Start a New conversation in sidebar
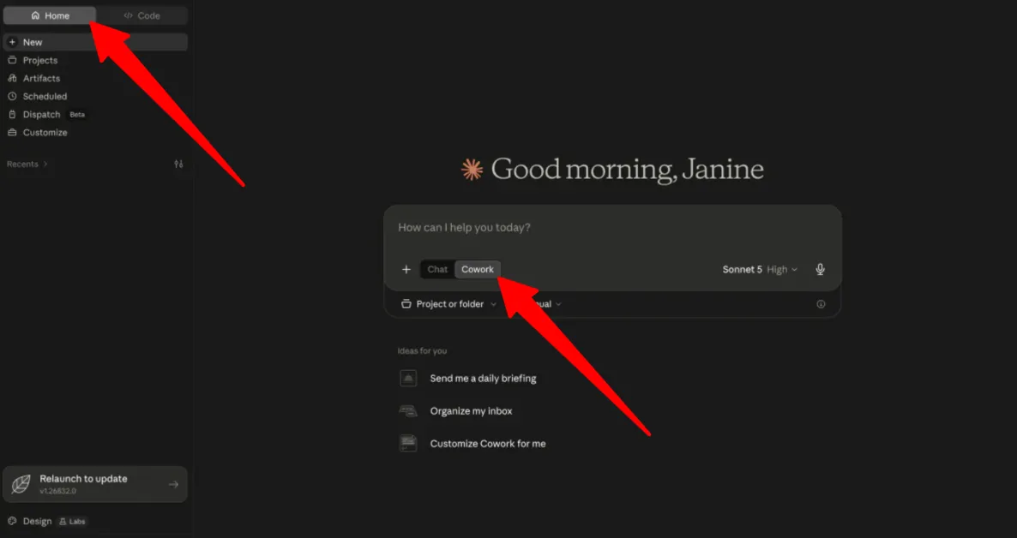1017x538 pixels. (95, 42)
